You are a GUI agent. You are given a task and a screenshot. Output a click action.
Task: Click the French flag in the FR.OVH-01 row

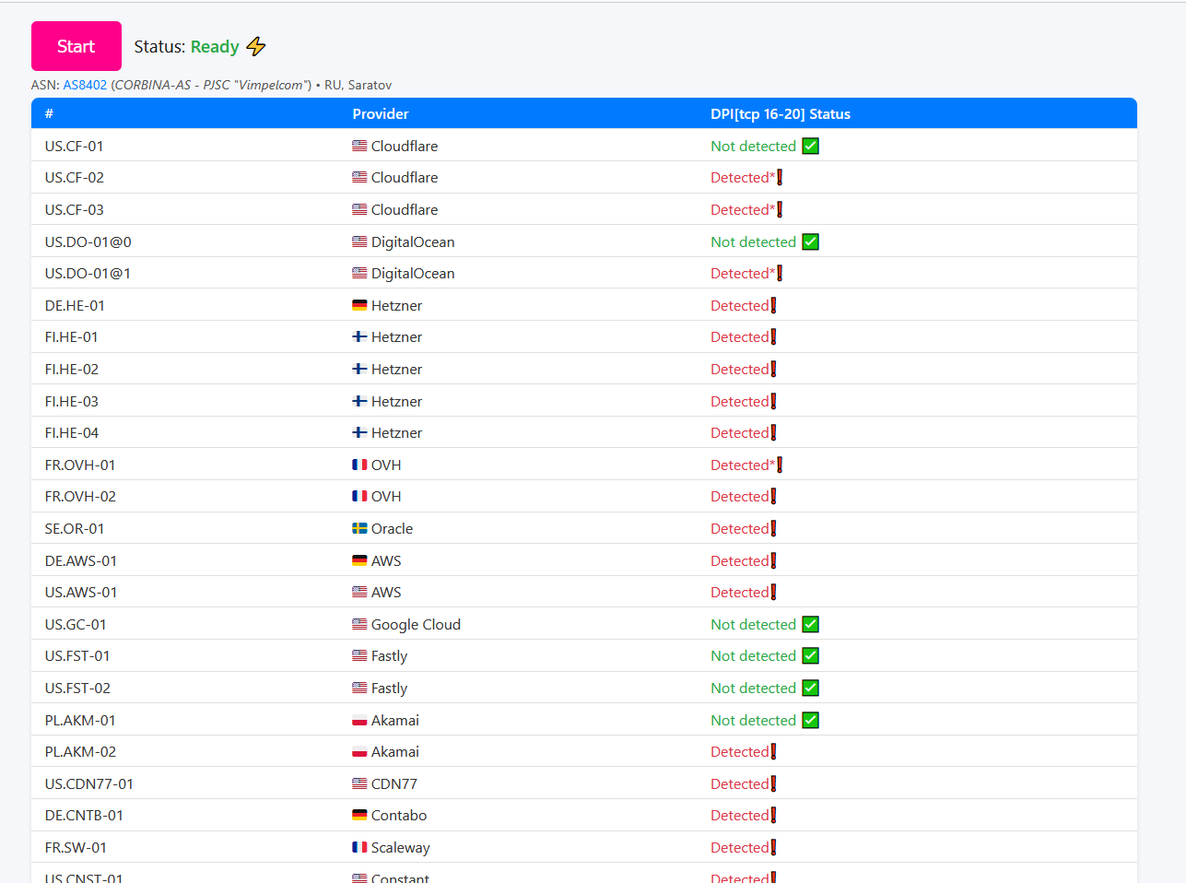coord(359,465)
